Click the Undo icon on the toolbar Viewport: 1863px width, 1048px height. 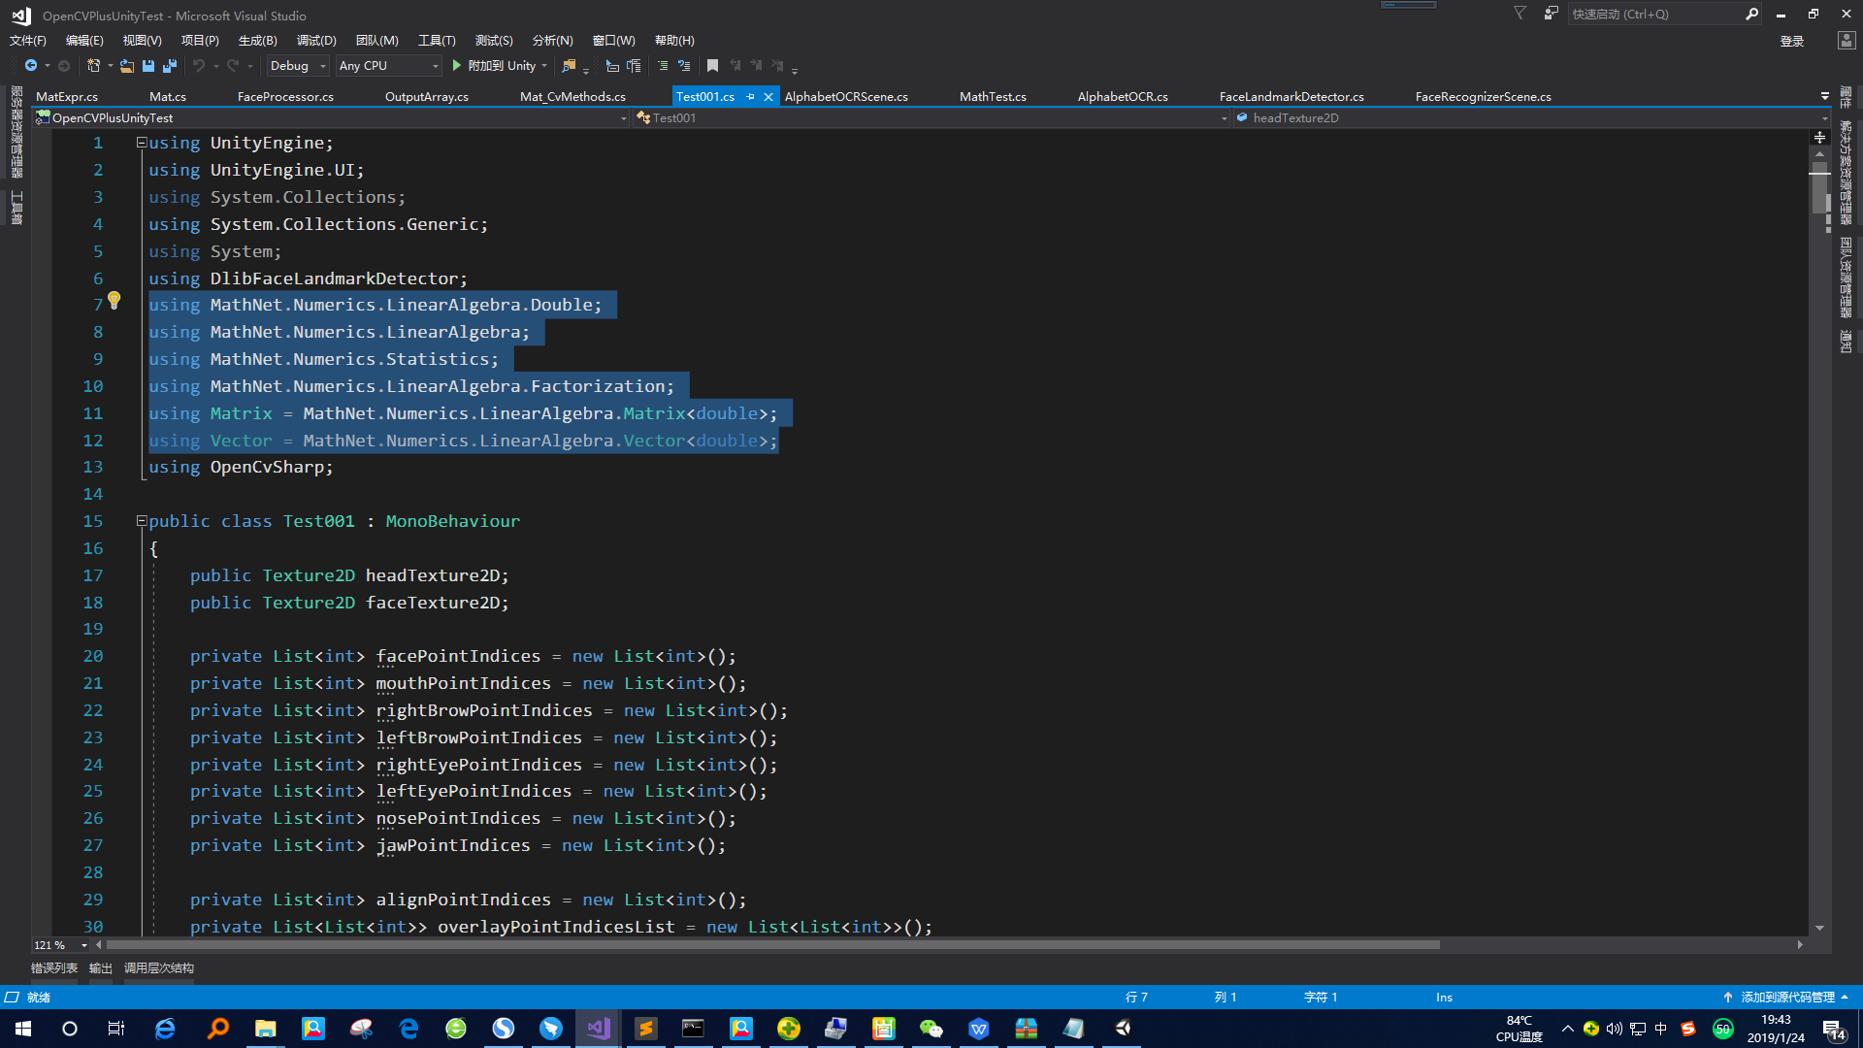[x=197, y=65]
